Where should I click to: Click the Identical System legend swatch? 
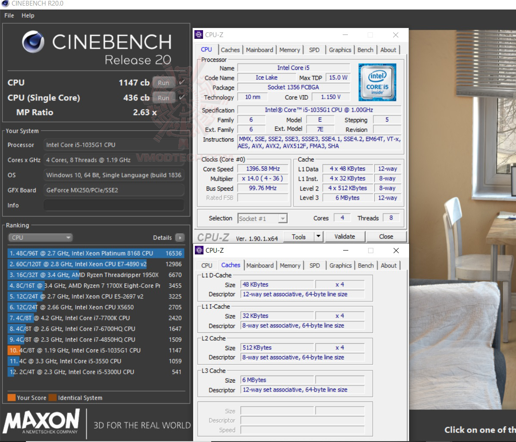coord(52,398)
